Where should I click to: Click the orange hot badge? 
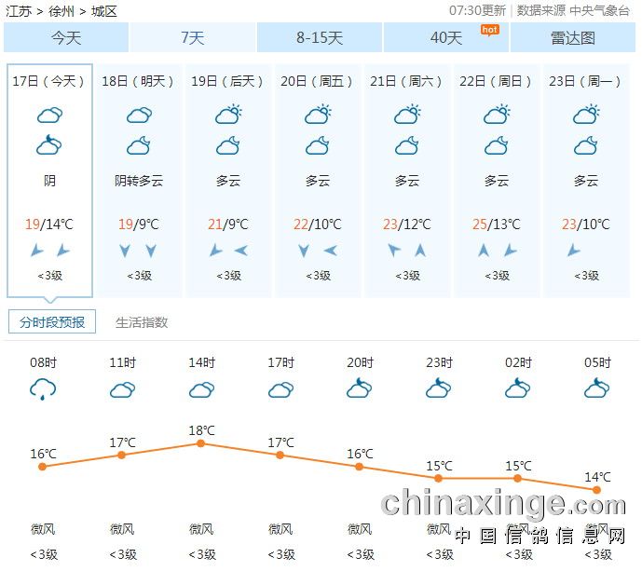(x=489, y=30)
